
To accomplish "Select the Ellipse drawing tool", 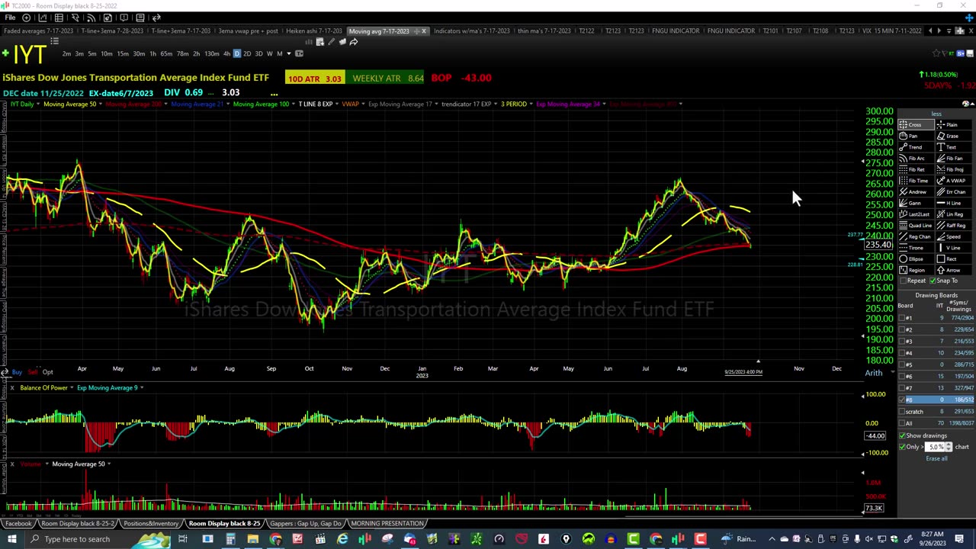I will pos(917,258).
